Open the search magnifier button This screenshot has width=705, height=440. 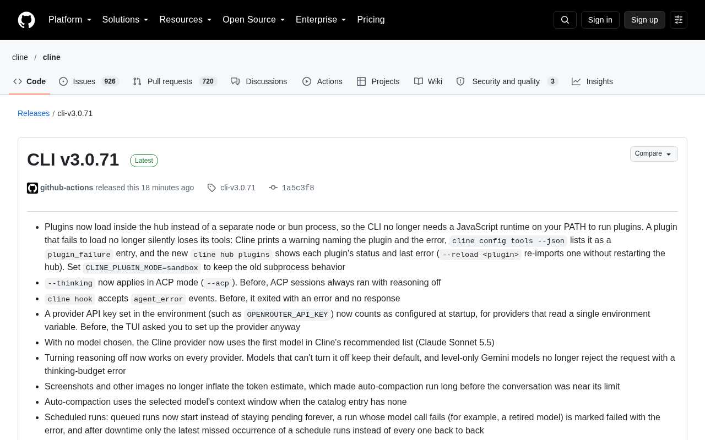pyautogui.click(x=565, y=20)
